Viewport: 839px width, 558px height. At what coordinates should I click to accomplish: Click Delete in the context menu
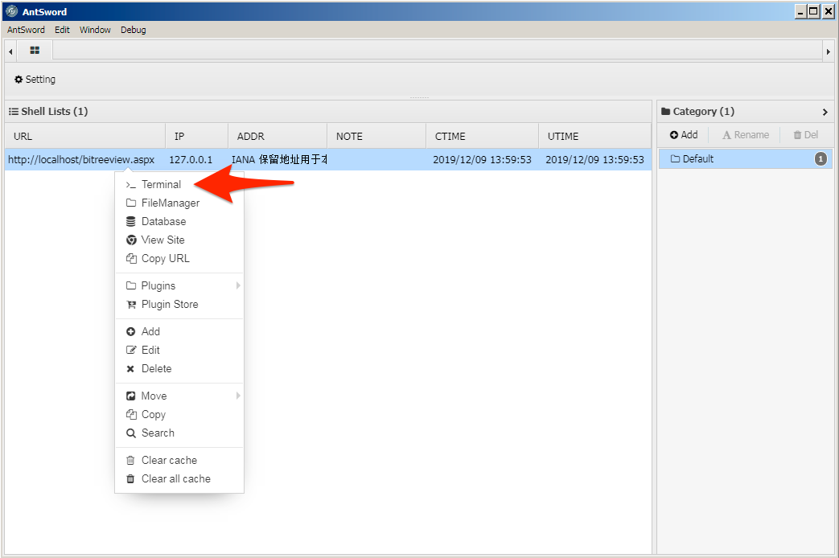(x=179, y=368)
